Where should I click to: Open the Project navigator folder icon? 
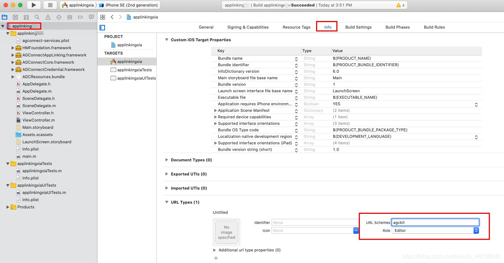pyautogui.click(x=5, y=17)
